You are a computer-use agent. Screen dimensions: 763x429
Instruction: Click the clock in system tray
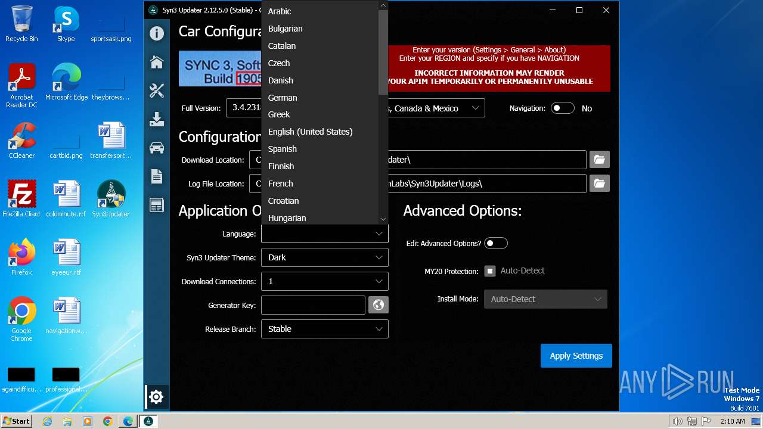(x=733, y=421)
